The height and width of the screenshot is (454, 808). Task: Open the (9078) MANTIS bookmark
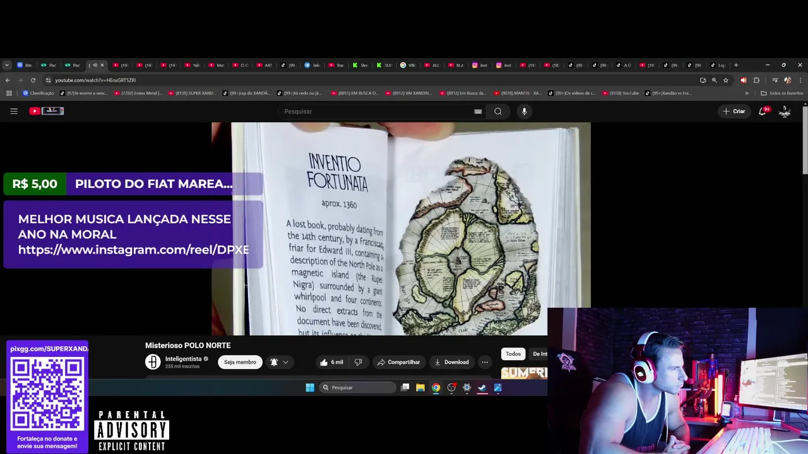(x=518, y=93)
